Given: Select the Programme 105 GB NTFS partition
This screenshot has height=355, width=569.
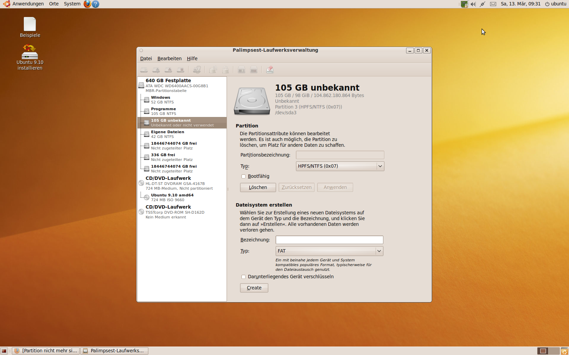Looking at the screenshot, I should (x=182, y=111).
